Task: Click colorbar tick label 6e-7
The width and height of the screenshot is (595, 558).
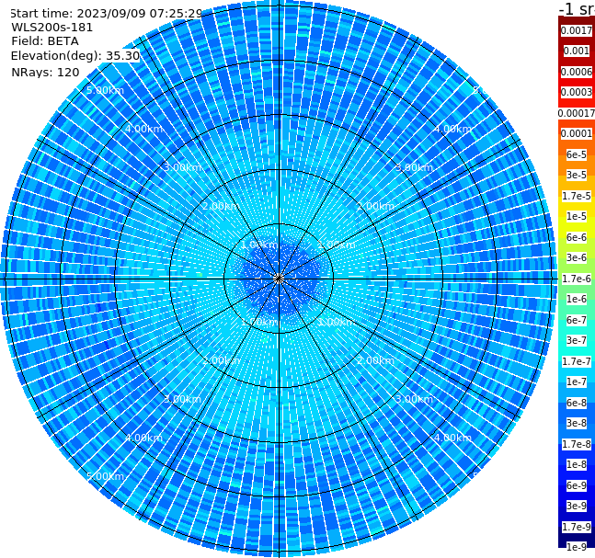Action: pyautogui.click(x=577, y=320)
